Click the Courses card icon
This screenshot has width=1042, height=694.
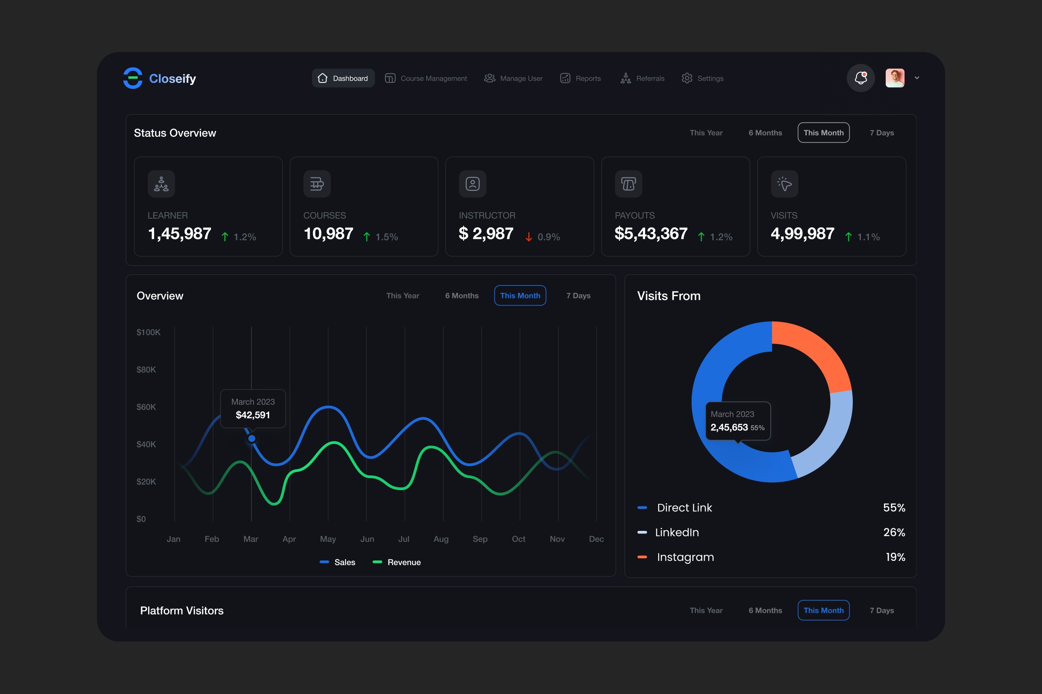[317, 183]
